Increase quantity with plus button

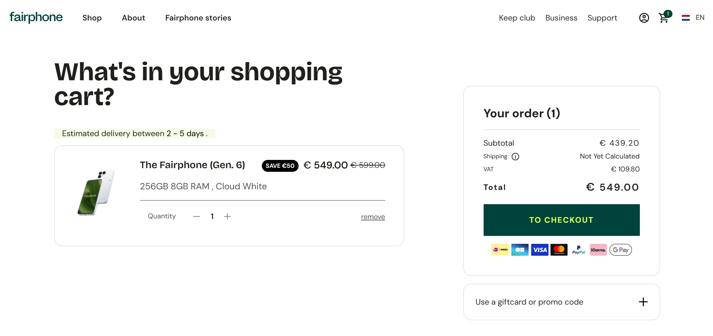(227, 216)
